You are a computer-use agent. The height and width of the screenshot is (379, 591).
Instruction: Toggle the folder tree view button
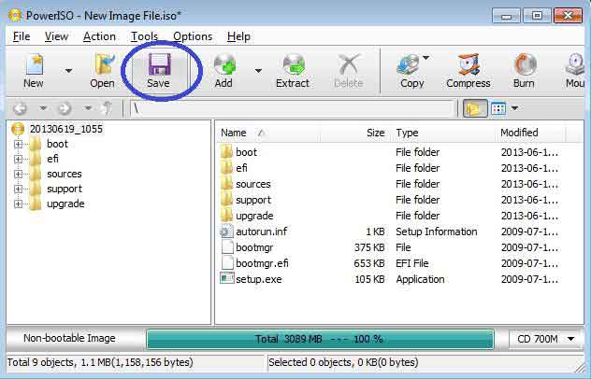tap(474, 109)
